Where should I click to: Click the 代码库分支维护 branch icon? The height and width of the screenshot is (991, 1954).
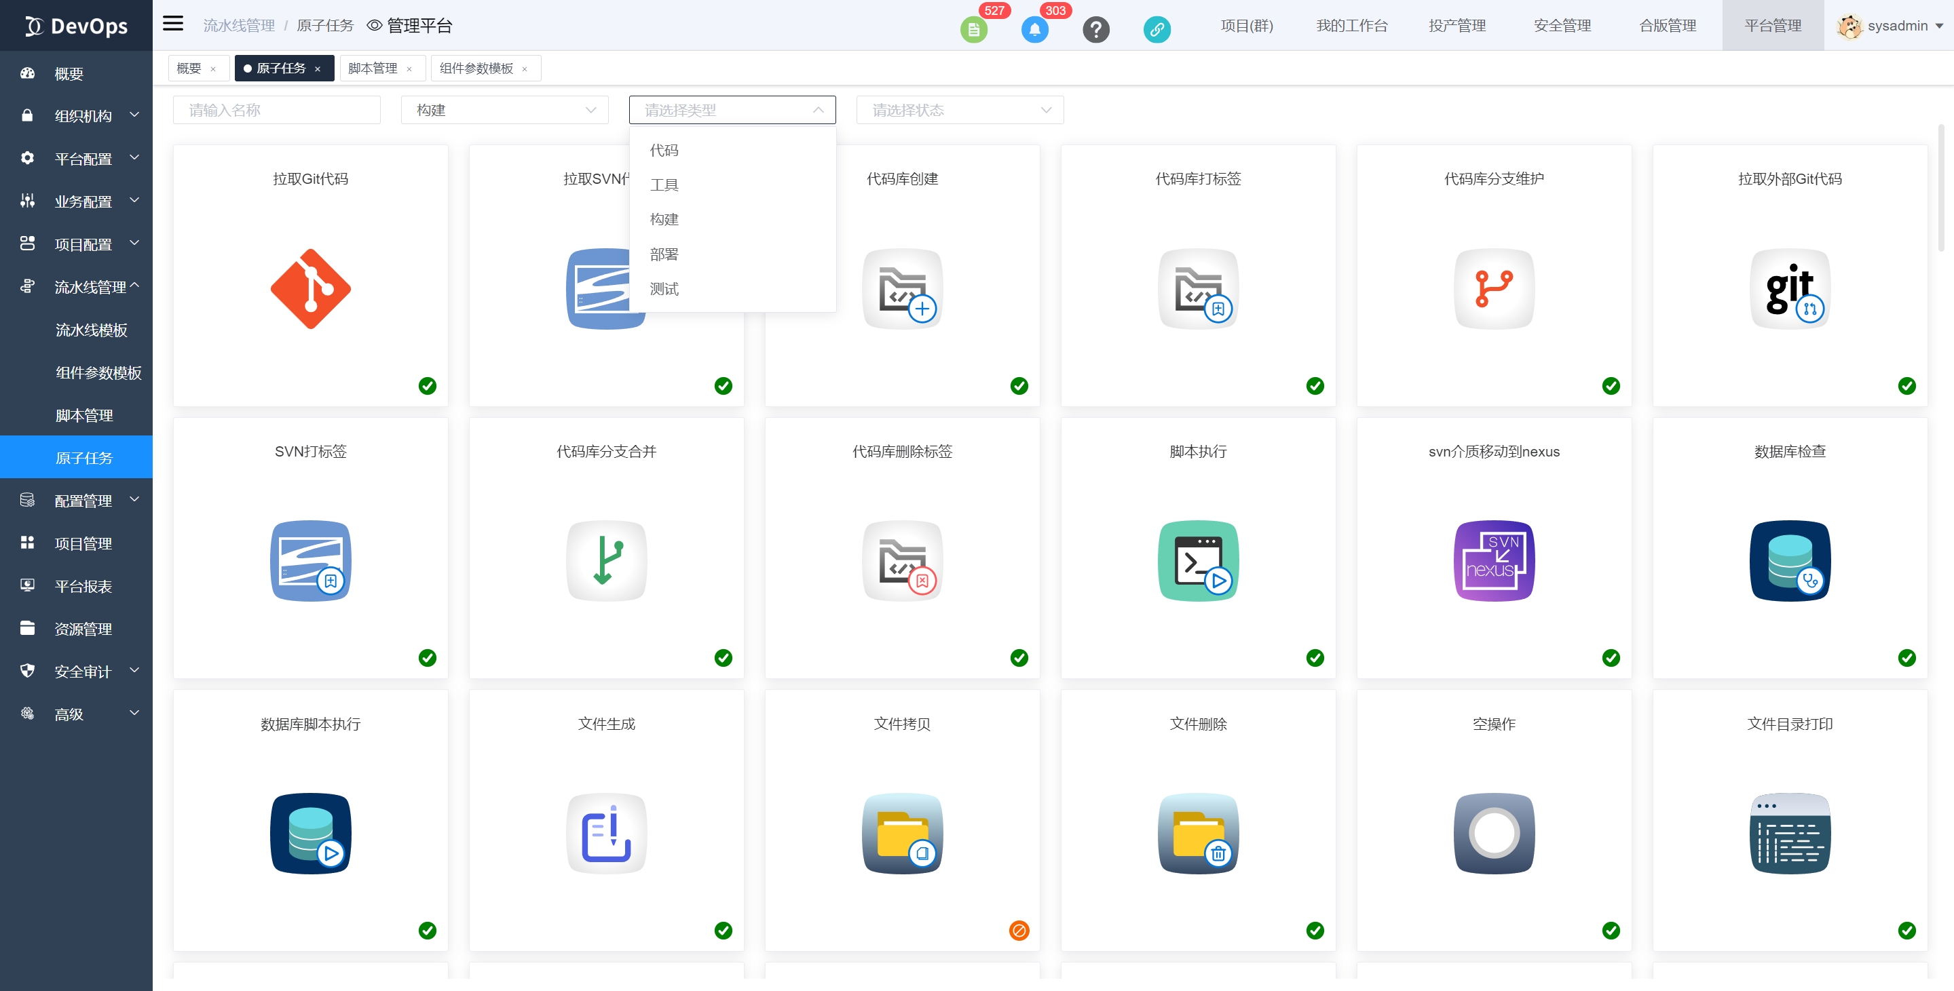(x=1494, y=289)
